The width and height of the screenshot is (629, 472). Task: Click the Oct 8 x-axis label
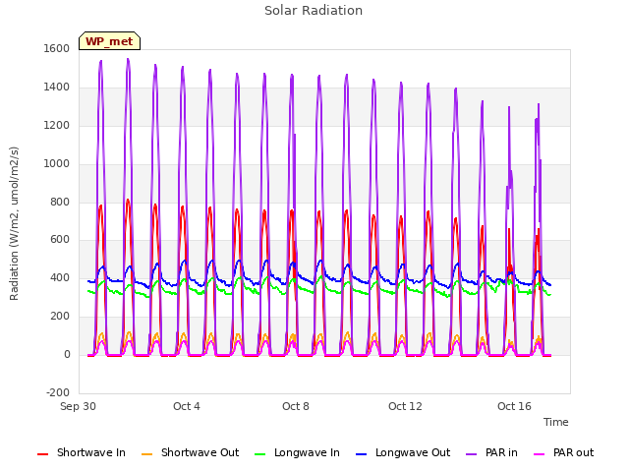(x=296, y=406)
